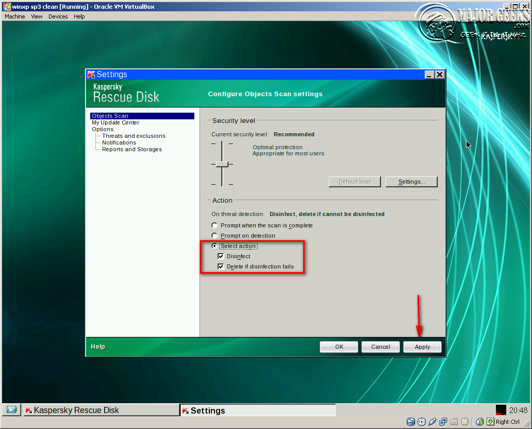Open the application launcher icon at bottom left
Viewport: 532px width, 429px height.
(11, 409)
